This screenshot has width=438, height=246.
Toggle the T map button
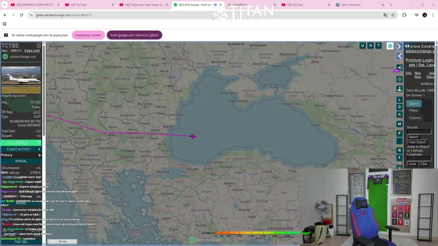point(378,45)
